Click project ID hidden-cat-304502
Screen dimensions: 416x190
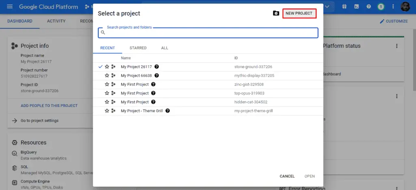click(251, 102)
